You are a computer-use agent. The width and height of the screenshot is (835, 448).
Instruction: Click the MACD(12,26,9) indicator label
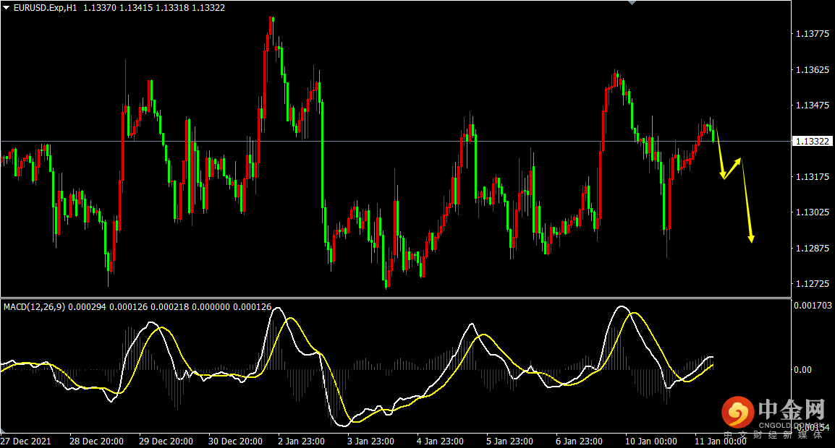click(x=34, y=307)
